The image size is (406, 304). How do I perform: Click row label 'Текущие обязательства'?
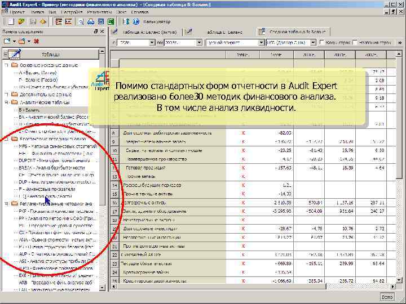click(x=146, y=263)
